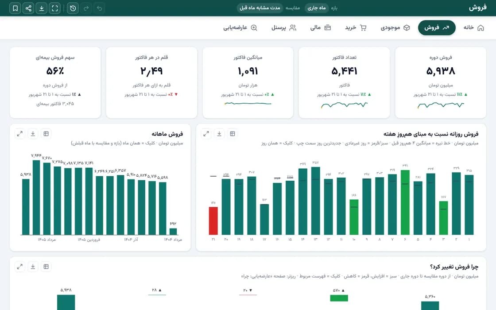Click the redo arrow in the header
The image size is (496, 310).
point(86,8)
